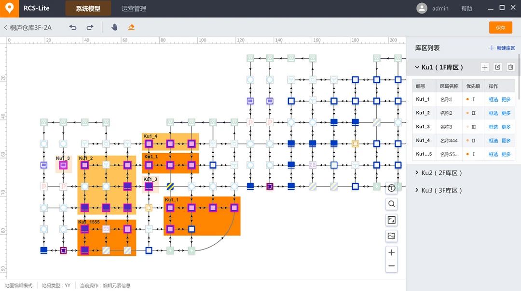Expand the Ku2（2F库区）group

[417, 173]
